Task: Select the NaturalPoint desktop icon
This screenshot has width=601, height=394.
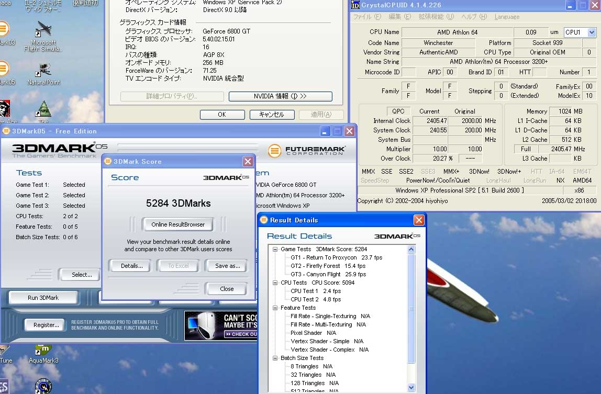Action: [43, 74]
